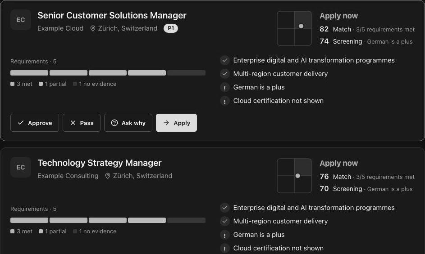Click first card's Requirements progress bar
The image size is (425, 254).
tap(108, 73)
